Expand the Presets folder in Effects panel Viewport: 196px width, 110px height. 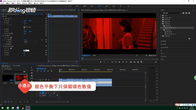click(x=161, y=16)
